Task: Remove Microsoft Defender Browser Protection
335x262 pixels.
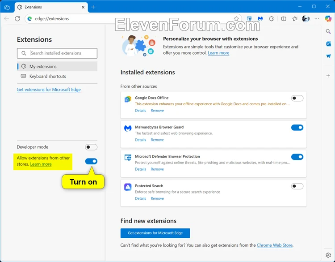Action: tap(157, 169)
